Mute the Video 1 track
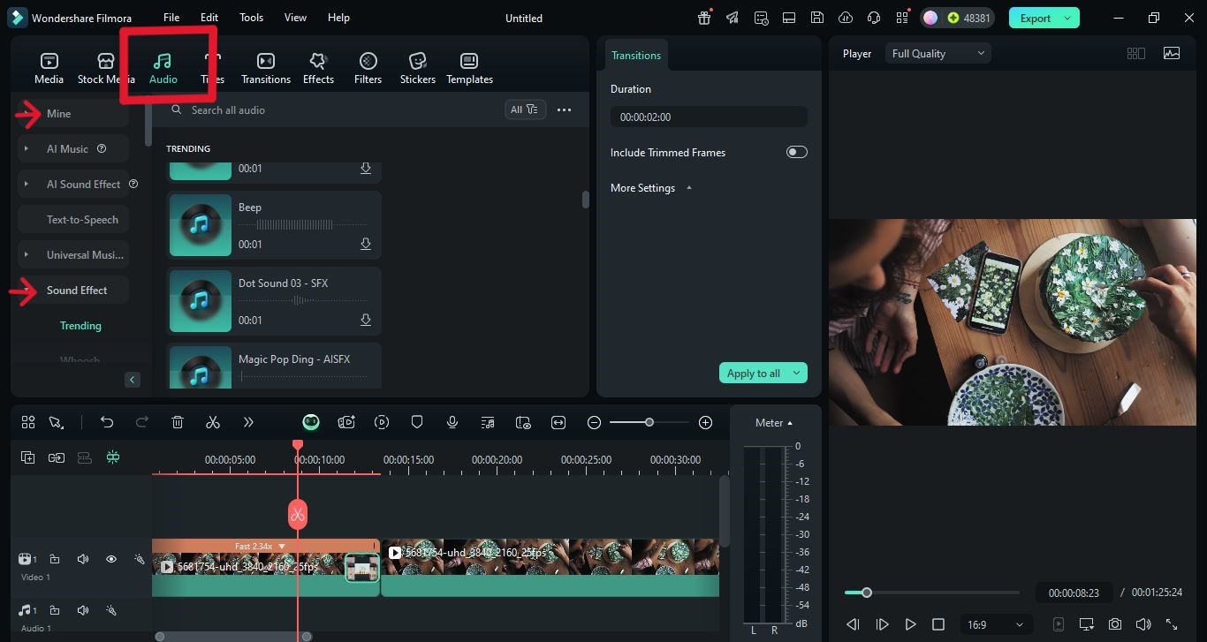1207x642 pixels. [83, 559]
